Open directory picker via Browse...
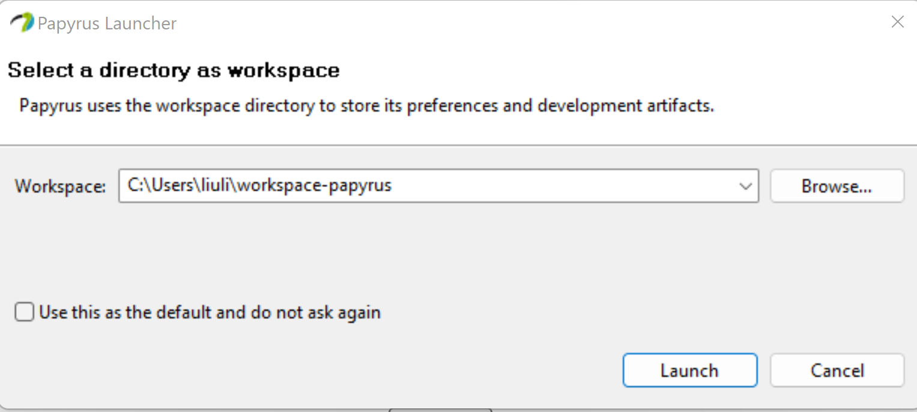The height and width of the screenshot is (412, 917). (837, 186)
